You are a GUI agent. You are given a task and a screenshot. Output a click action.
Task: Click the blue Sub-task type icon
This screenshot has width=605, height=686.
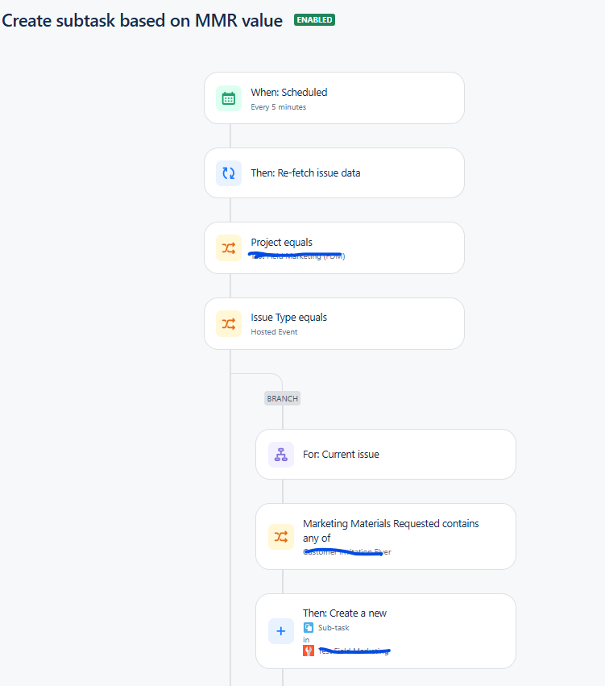309,628
